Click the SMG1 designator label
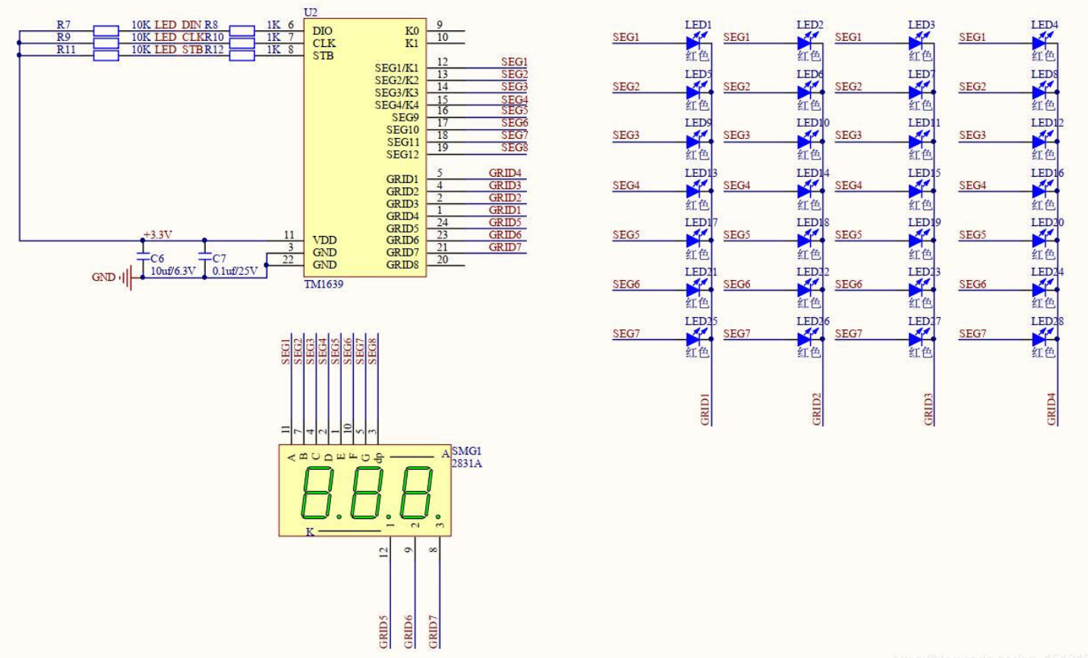The height and width of the screenshot is (658, 1088). click(466, 452)
